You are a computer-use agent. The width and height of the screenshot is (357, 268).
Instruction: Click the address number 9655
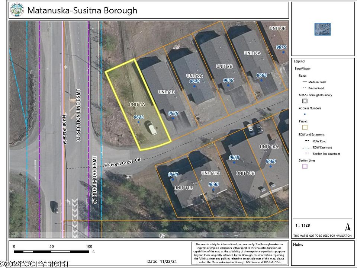click(228, 80)
